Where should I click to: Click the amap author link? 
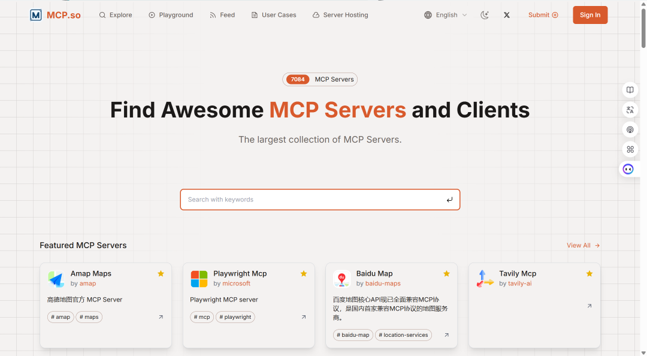point(87,283)
